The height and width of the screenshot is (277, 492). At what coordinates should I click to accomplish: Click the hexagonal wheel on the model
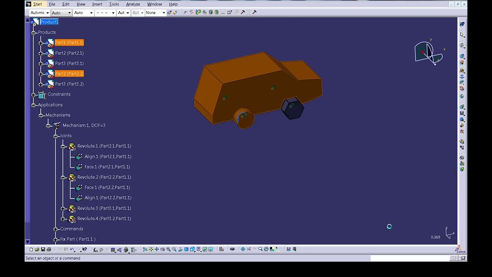(293, 109)
